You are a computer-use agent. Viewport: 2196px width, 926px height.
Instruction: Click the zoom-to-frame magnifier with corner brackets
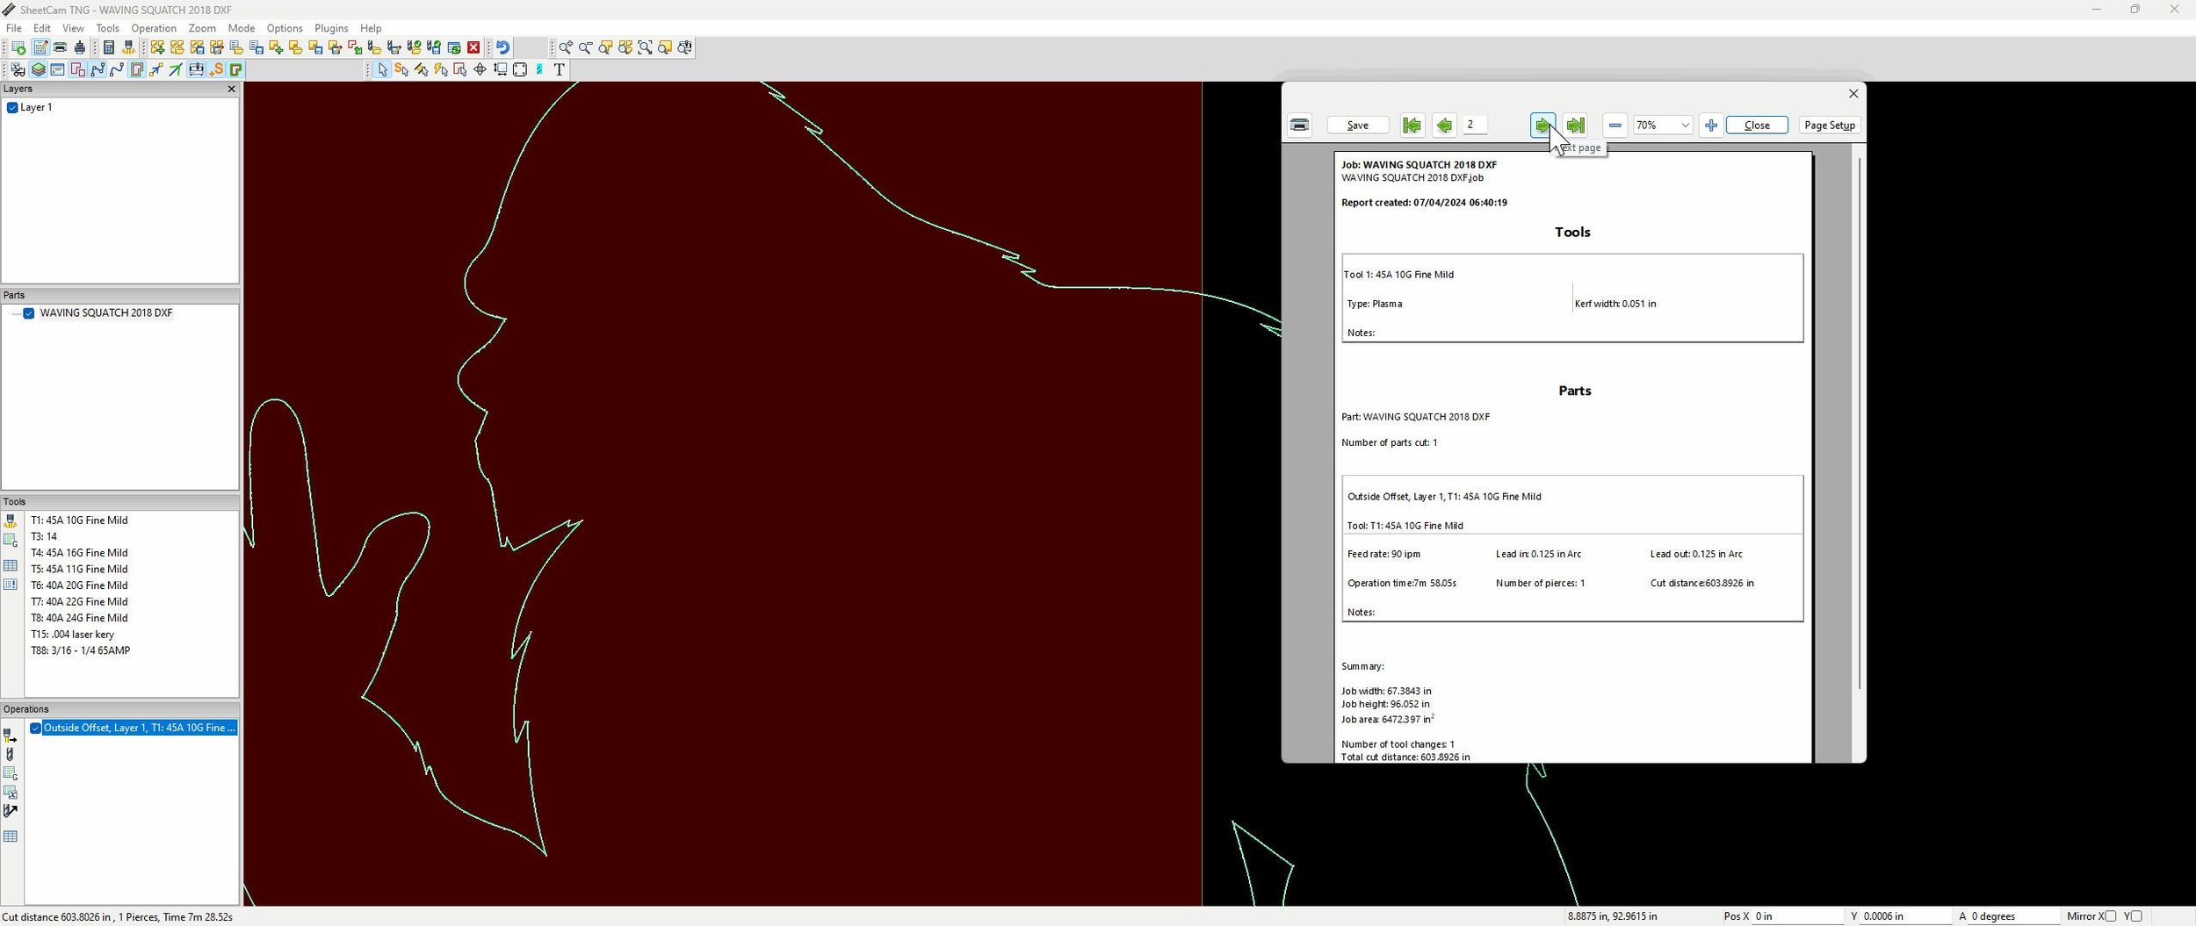point(645,47)
